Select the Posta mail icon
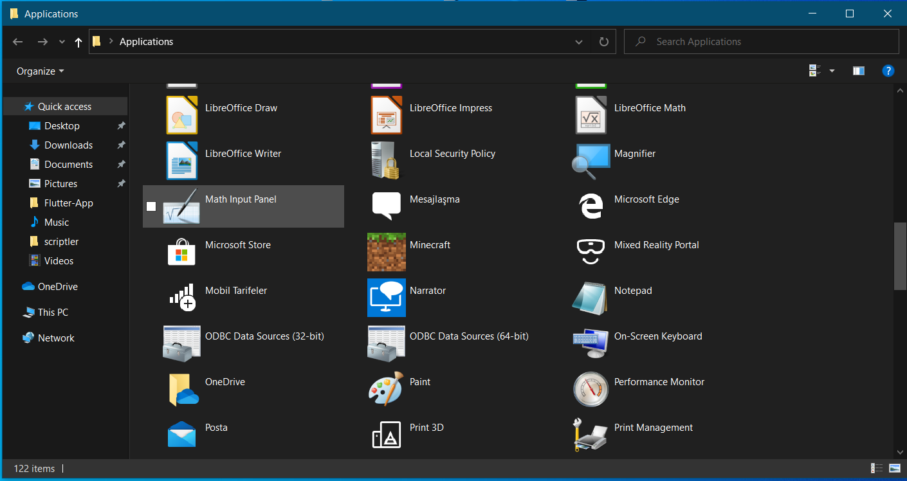 (x=181, y=435)
